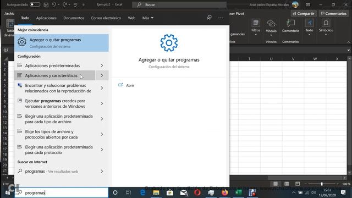Expand arrow for Aplicaciones y características
The width and height of the screenshot is (352, 198).
[102, 75]
